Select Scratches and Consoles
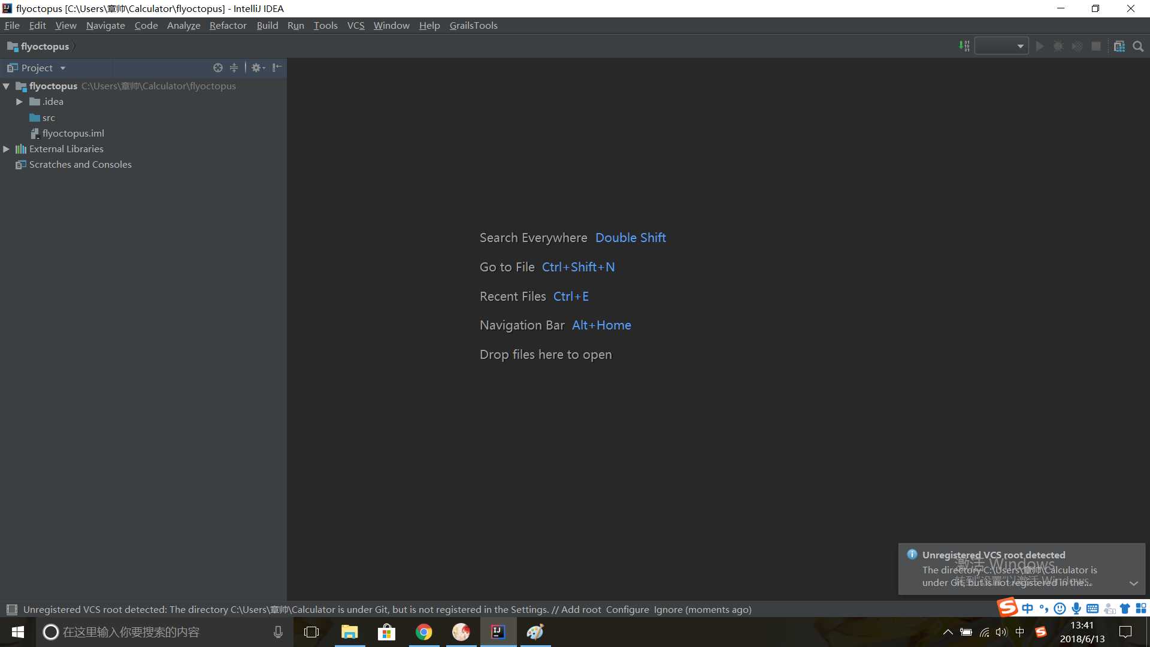This screenshot has width=1150, height=647. tap(74, 165)
